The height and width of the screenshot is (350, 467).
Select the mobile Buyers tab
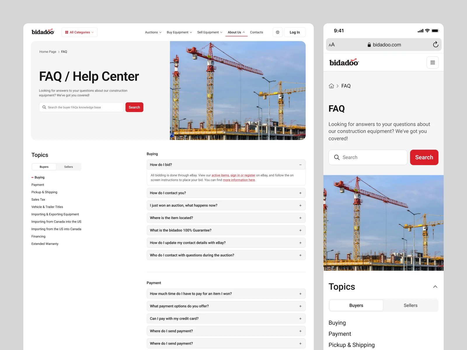pyautogui.click(x=356, y=305)
